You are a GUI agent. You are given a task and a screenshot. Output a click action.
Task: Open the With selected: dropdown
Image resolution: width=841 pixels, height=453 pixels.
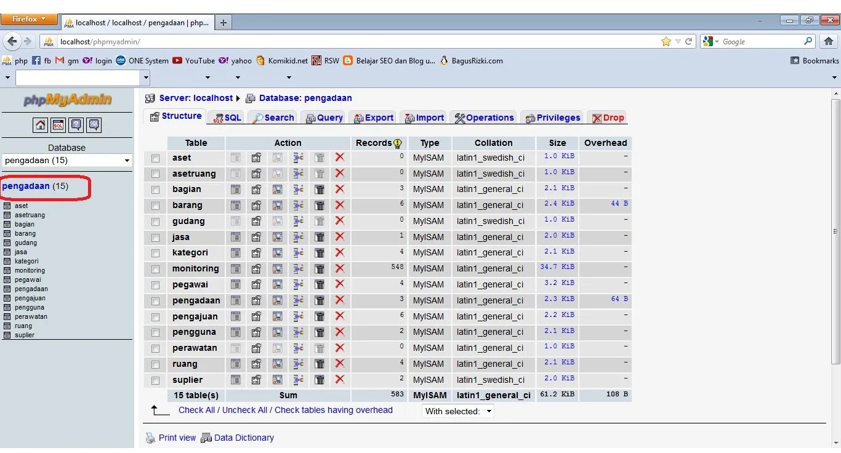pyautogui.click(x=458, y=411)
